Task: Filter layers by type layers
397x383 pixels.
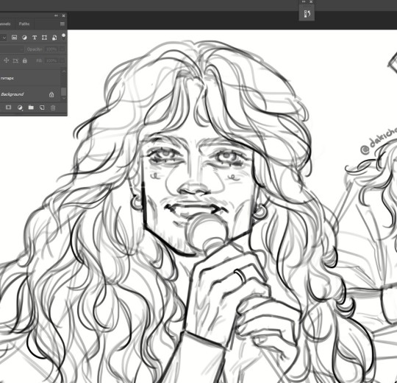Action: tap(35, 38)
